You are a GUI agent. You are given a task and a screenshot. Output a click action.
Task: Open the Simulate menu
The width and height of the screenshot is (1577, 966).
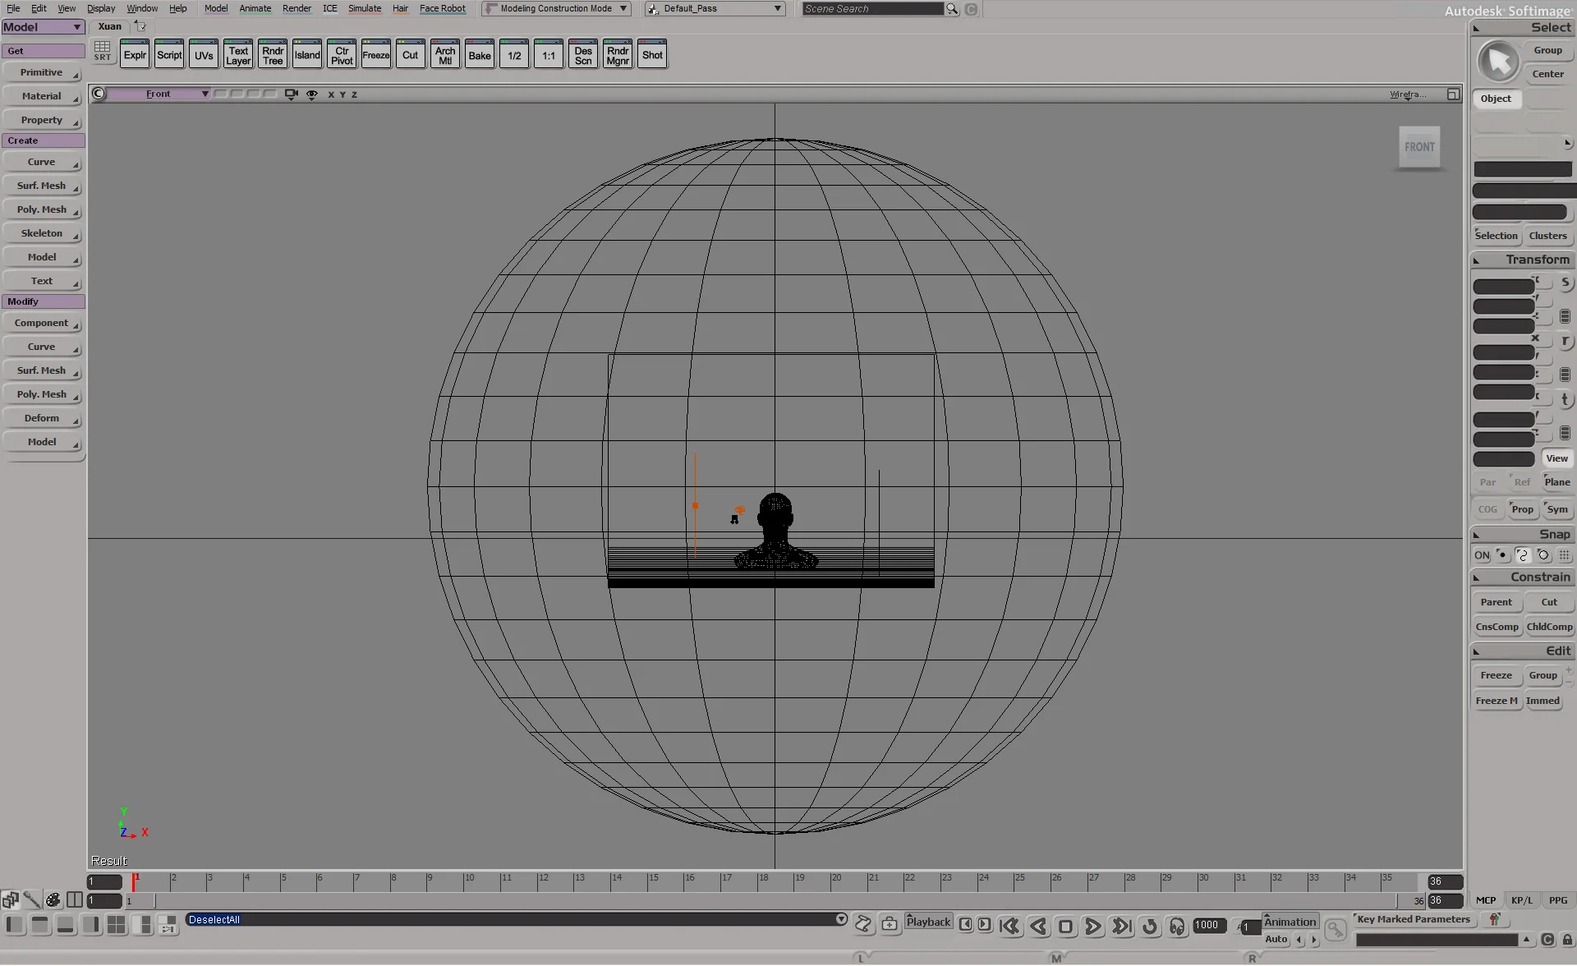pyautogui.click(x=364, y=8)
